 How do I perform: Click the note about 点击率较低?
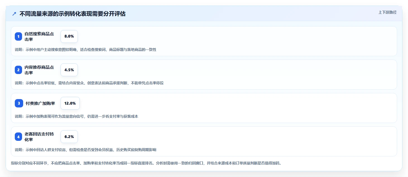[x=89, y=83]
